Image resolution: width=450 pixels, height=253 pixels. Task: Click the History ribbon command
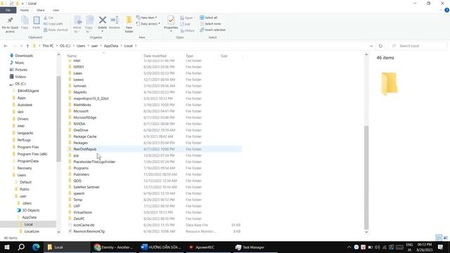tap(188, 30)
